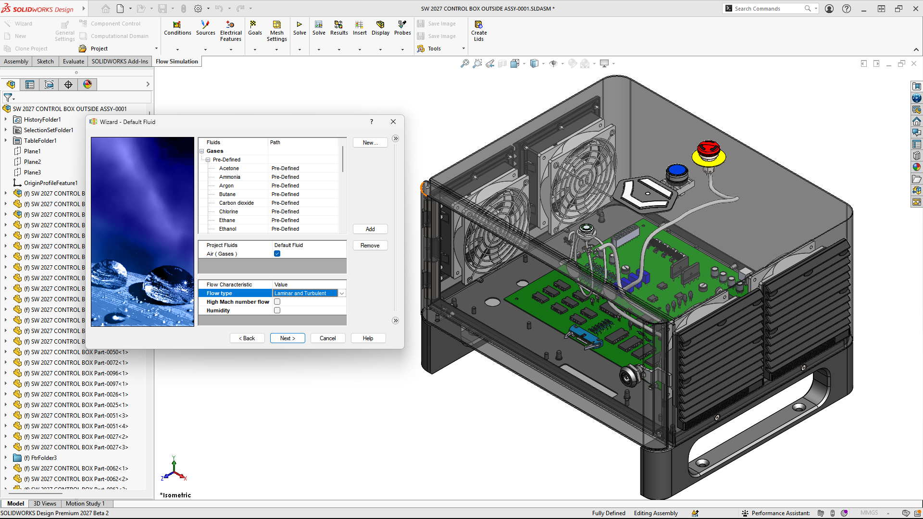Switch to the 3D Views tab
The image size is (923, 519).
[45, 504]
